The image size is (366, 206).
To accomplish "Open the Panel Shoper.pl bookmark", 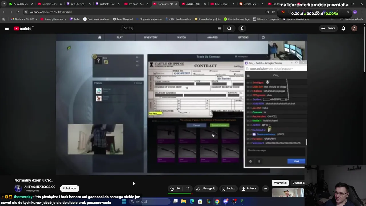I will (x=123, y=19).
